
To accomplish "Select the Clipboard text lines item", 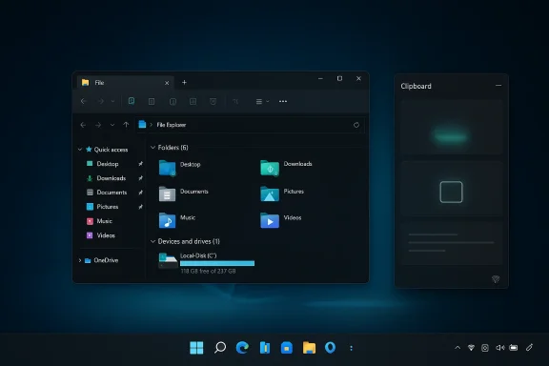I will click(452, 243).
